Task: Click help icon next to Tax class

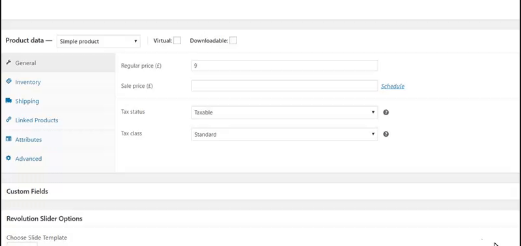Action: point(386,134)
